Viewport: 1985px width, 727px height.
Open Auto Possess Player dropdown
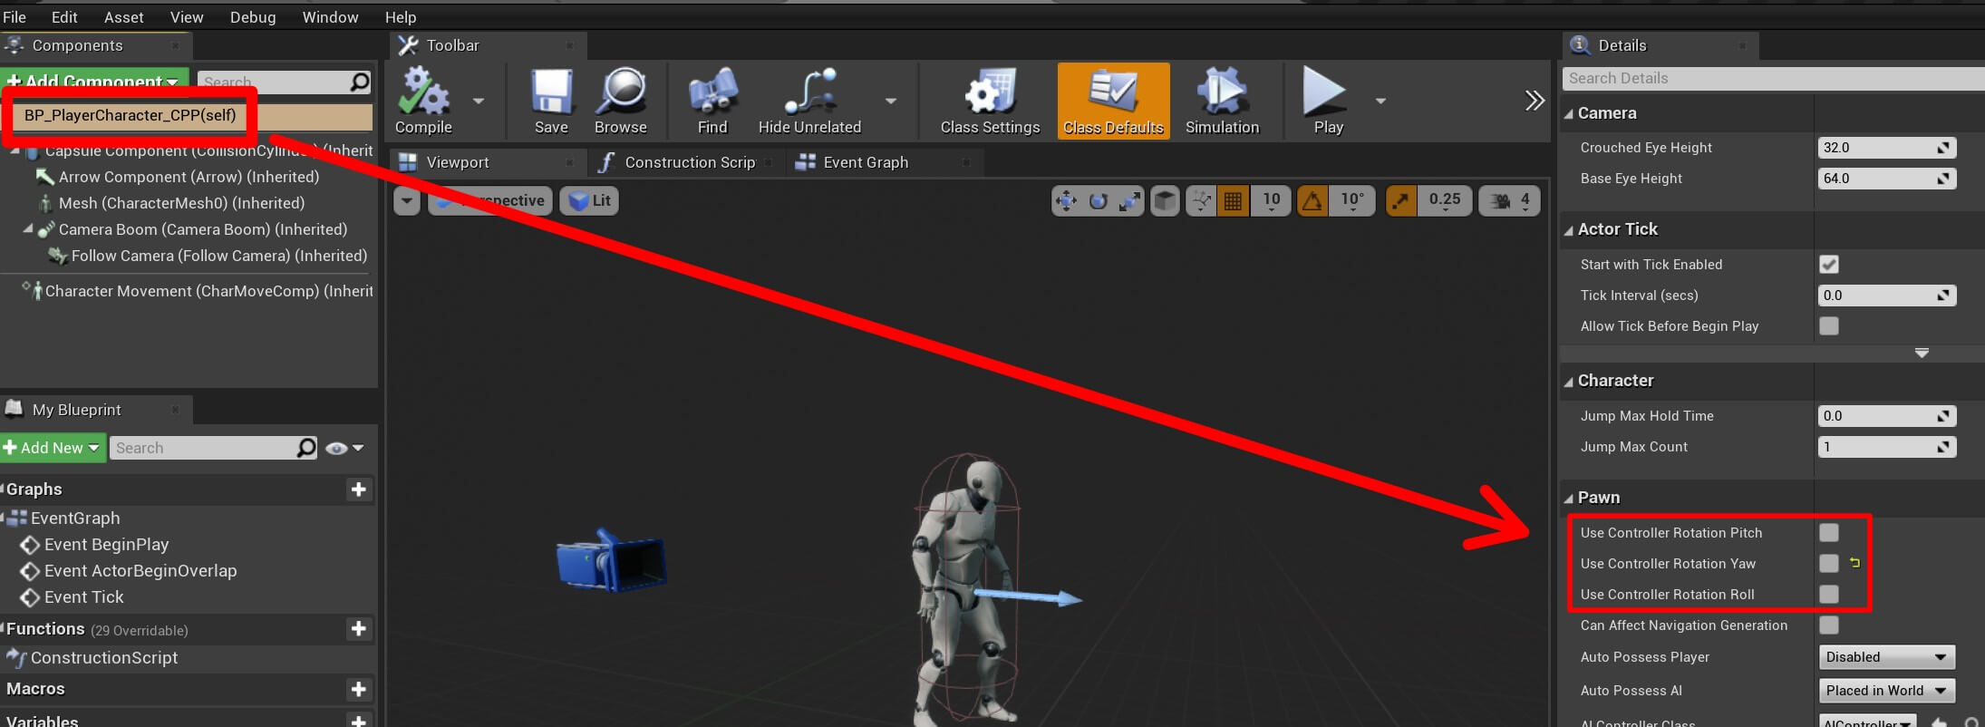pyautogui.click(x=1886, y=657)
